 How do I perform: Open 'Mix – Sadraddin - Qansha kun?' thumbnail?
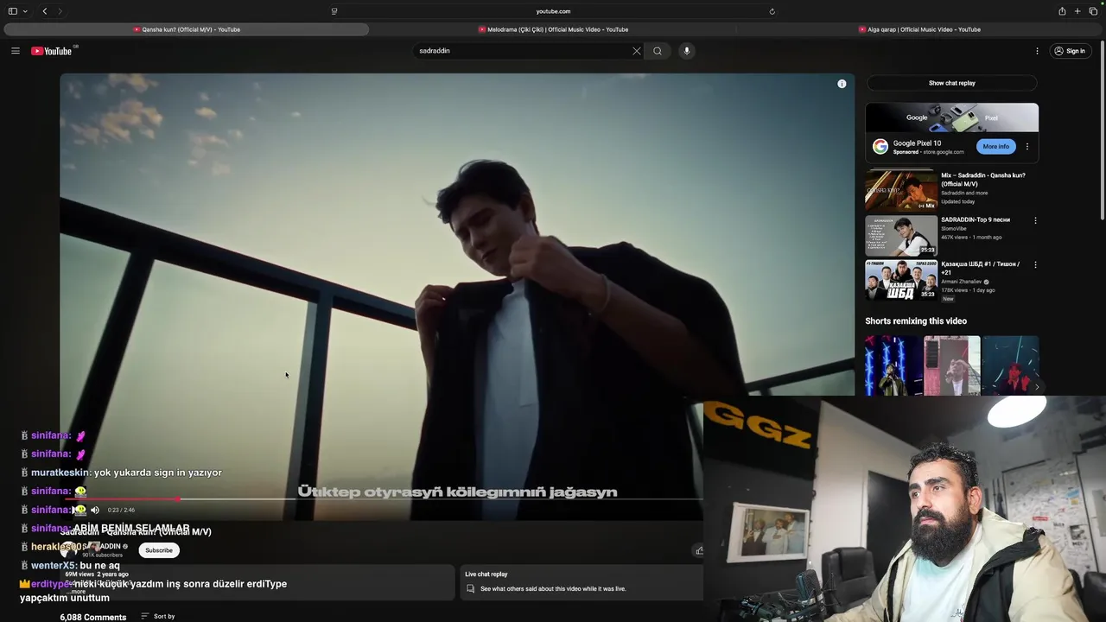[x=901, y=190]
